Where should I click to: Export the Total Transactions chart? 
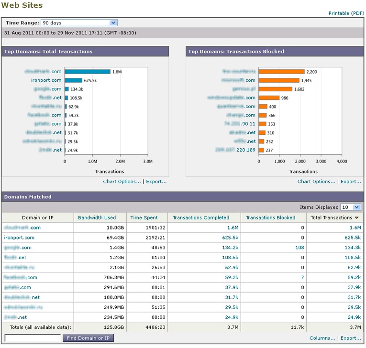[156, 182]
